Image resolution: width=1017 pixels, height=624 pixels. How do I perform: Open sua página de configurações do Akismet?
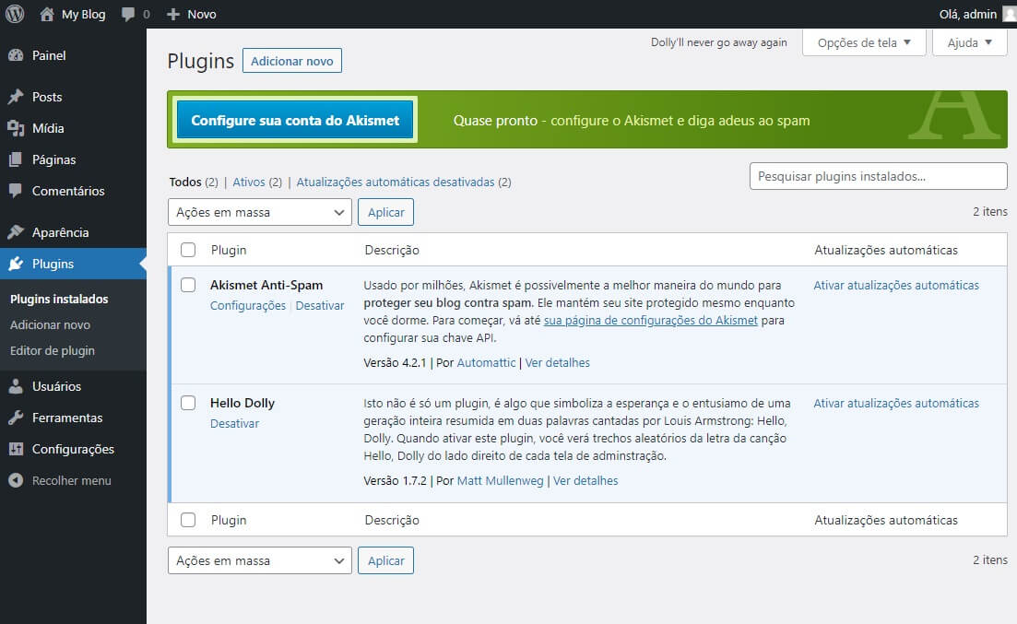coord(651,321)
